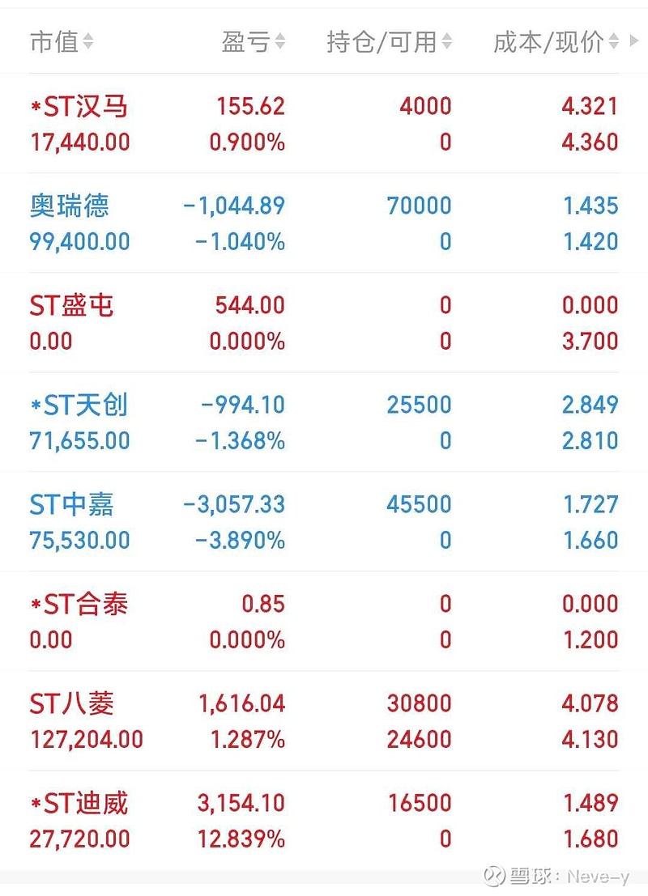648x896 pixels.
Task: Tap ST八菱 available quantity 24600
Action: click(x=420, y=740)
